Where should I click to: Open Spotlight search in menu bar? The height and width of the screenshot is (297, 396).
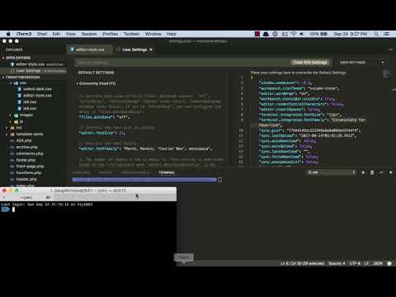(376, 34)
